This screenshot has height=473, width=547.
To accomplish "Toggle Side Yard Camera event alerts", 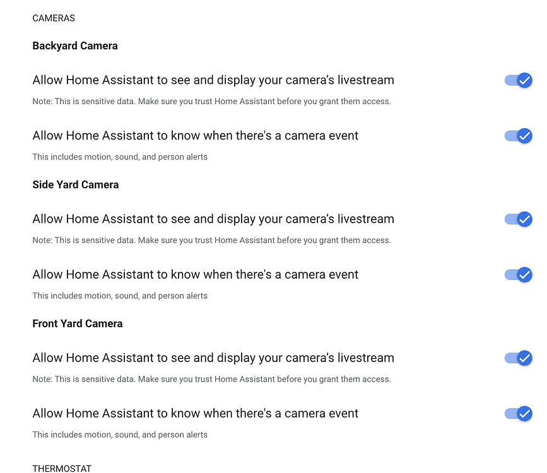I will 518,275.
